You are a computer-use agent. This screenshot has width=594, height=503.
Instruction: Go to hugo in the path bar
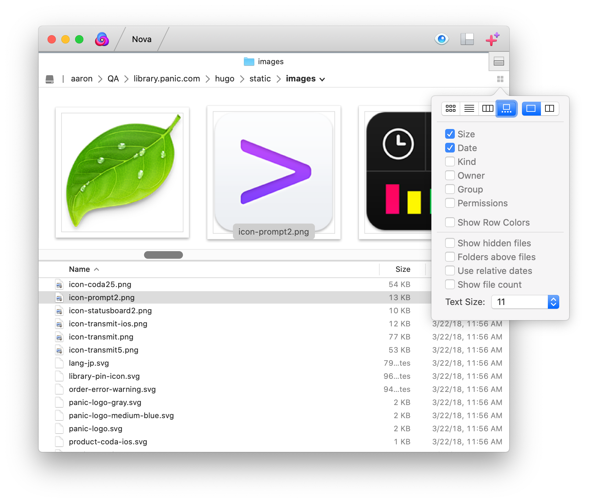(x=225, y=79)
